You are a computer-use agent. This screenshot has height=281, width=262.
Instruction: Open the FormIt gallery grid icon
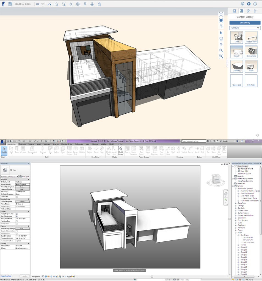tap(10, 4)
